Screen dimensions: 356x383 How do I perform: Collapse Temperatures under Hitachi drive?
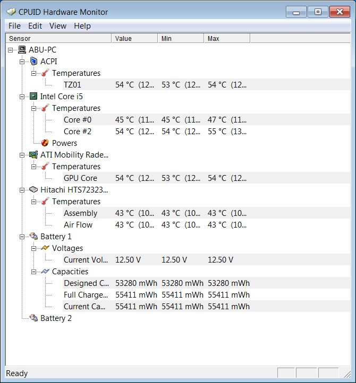click(x=34, y=202)
